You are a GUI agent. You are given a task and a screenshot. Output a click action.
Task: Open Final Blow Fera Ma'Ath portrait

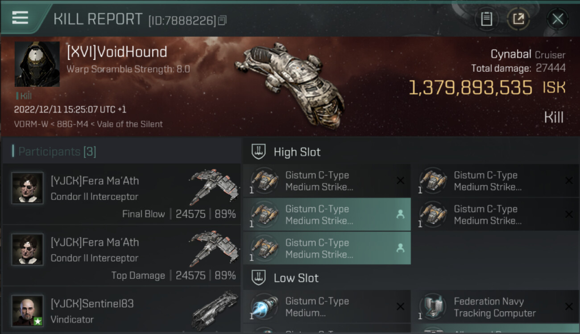tap(28, 188)
